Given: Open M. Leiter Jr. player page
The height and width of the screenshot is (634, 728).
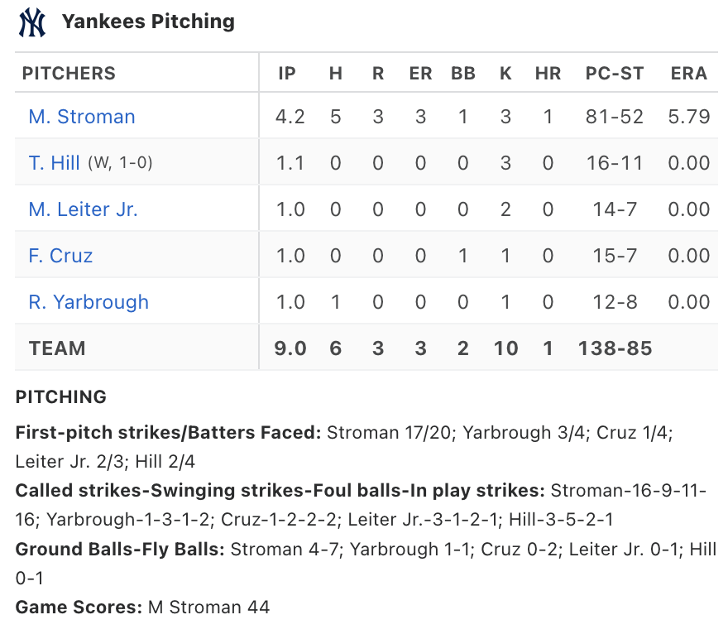Looking at the screenshot, I should pyautogui.click(x=83, y=209).
